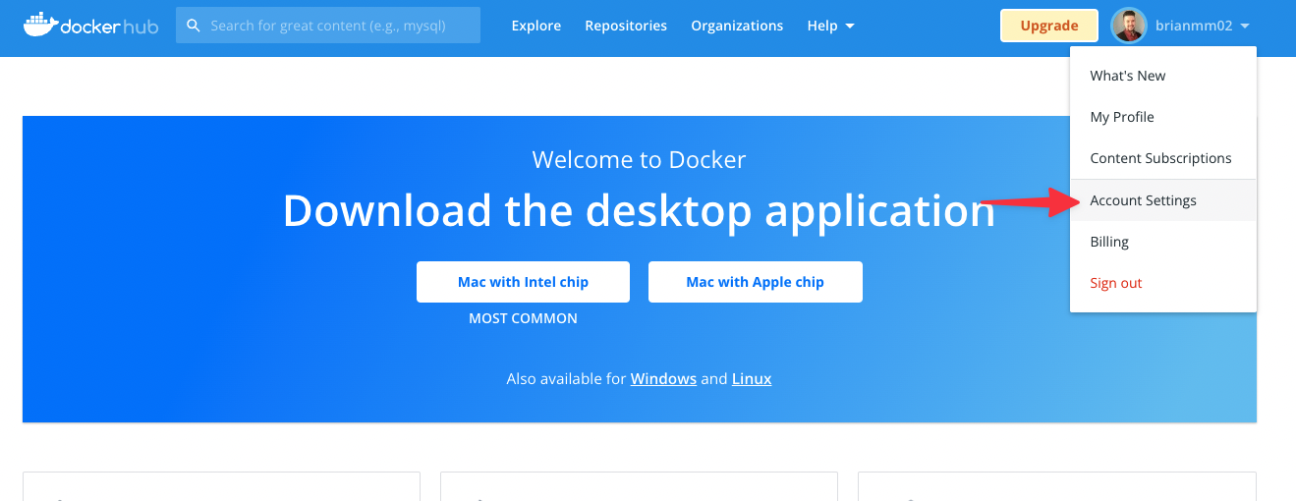Download Mac with Intel chip
The image size is (1296, 501).
523,282
